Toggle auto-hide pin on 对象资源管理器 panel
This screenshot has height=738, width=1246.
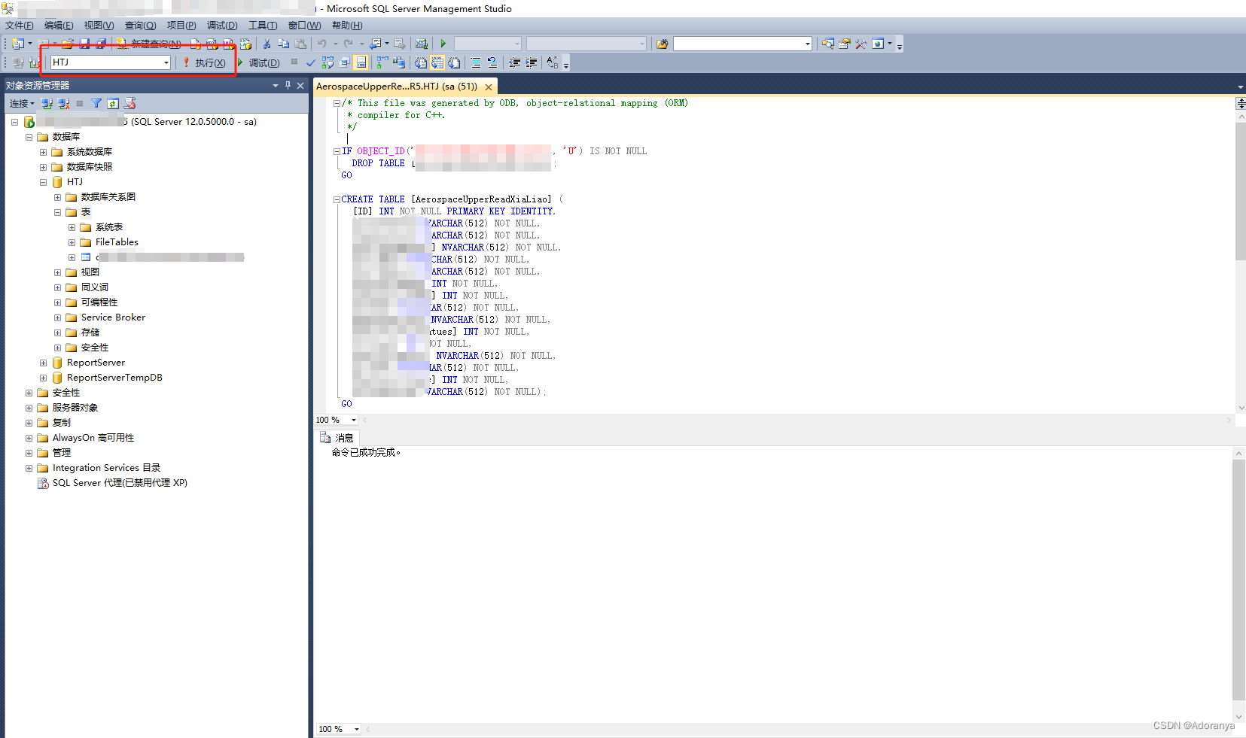288,85
